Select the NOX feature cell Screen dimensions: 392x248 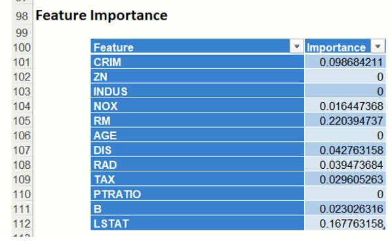click(197, 106)
